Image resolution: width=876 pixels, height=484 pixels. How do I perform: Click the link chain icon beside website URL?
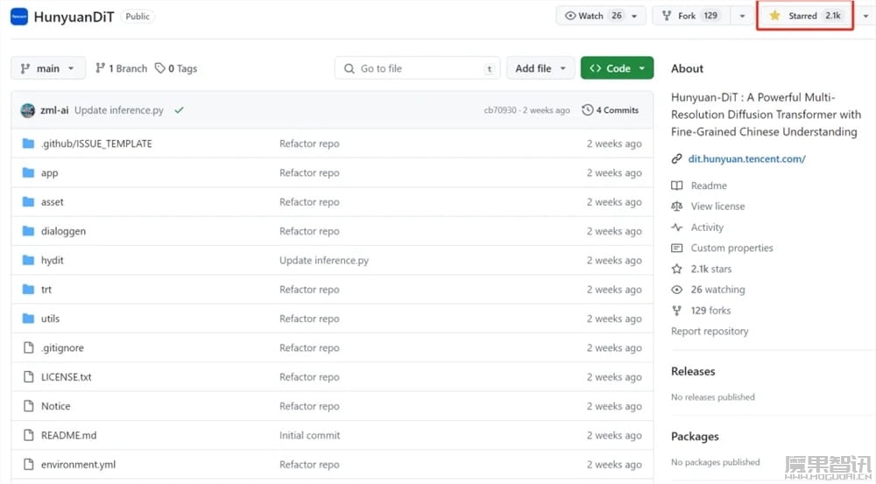click(x=676, y=158)
